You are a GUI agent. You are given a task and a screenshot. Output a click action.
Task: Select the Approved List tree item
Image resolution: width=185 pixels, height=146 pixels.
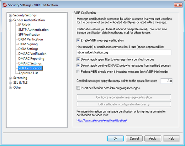28,73
